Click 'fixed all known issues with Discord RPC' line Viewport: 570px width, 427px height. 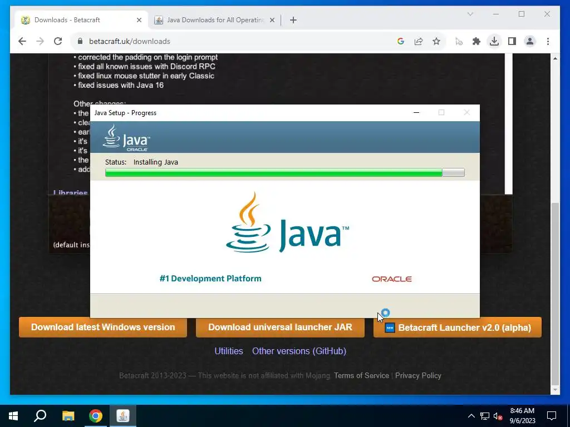[x=146, y=67]
